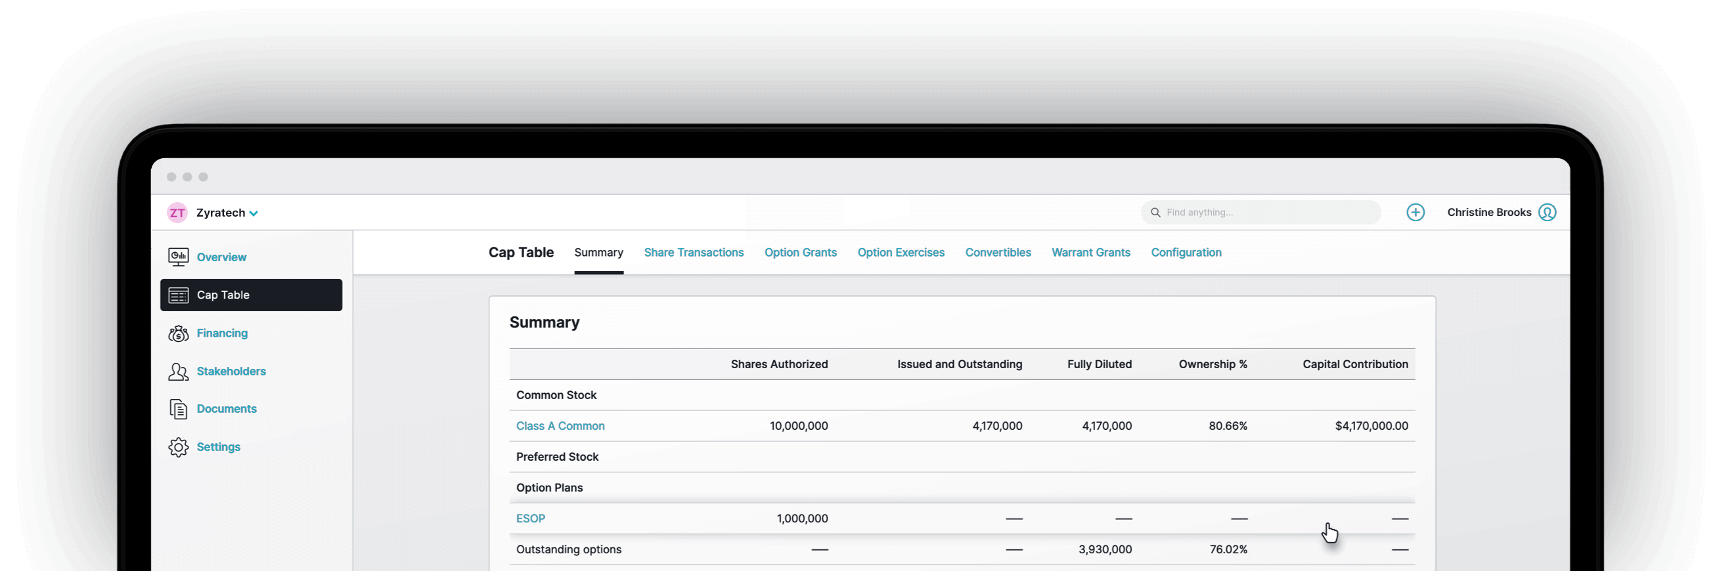The height and width of the screenshot is (571, 1719).
Task: Switch to Option Grants tab
Action: pos(800,253)
